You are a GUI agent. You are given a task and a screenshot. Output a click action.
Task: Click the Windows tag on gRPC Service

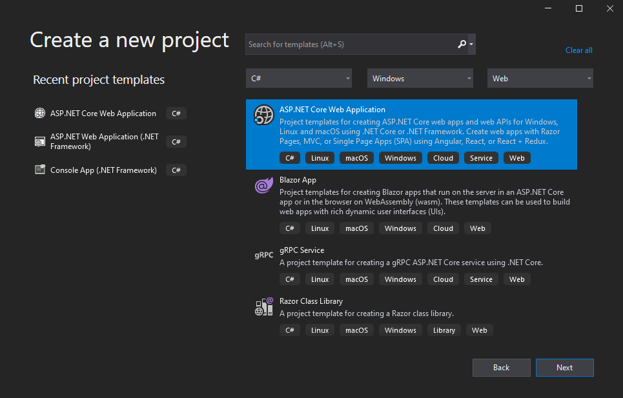pyautogui.click(x=400, y=279)
